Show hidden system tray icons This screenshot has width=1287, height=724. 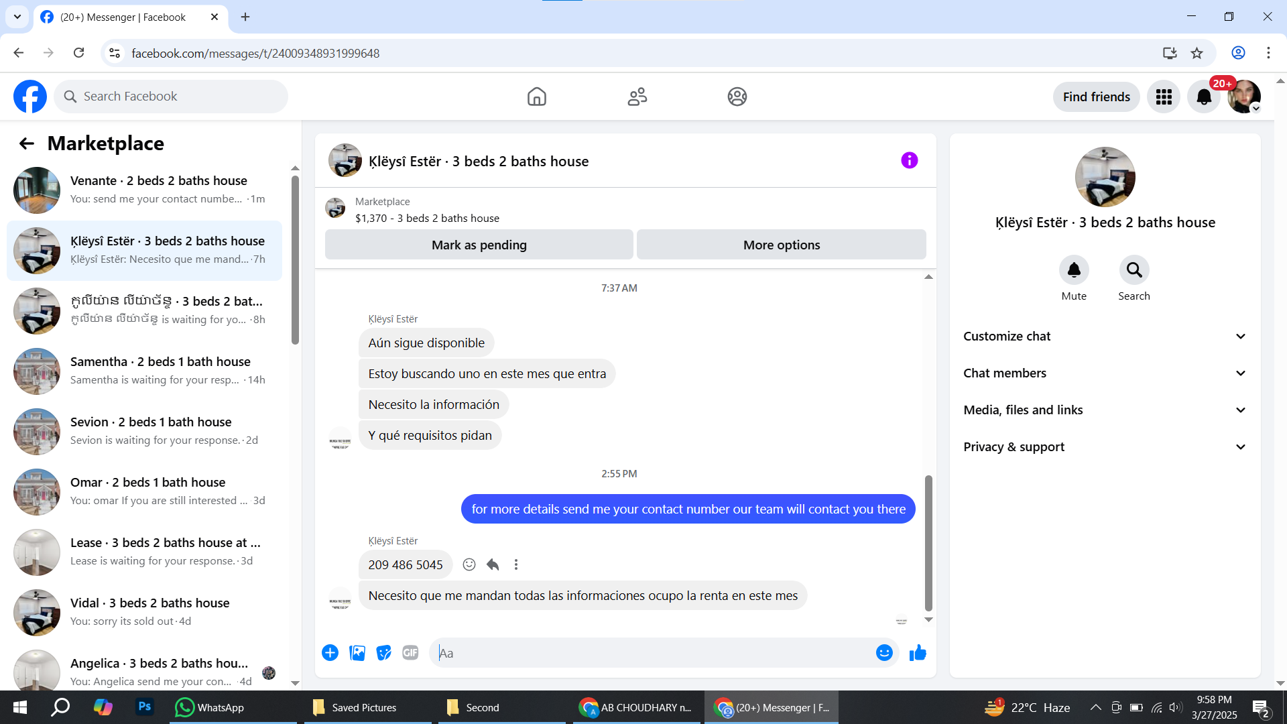pos(1095,707)
